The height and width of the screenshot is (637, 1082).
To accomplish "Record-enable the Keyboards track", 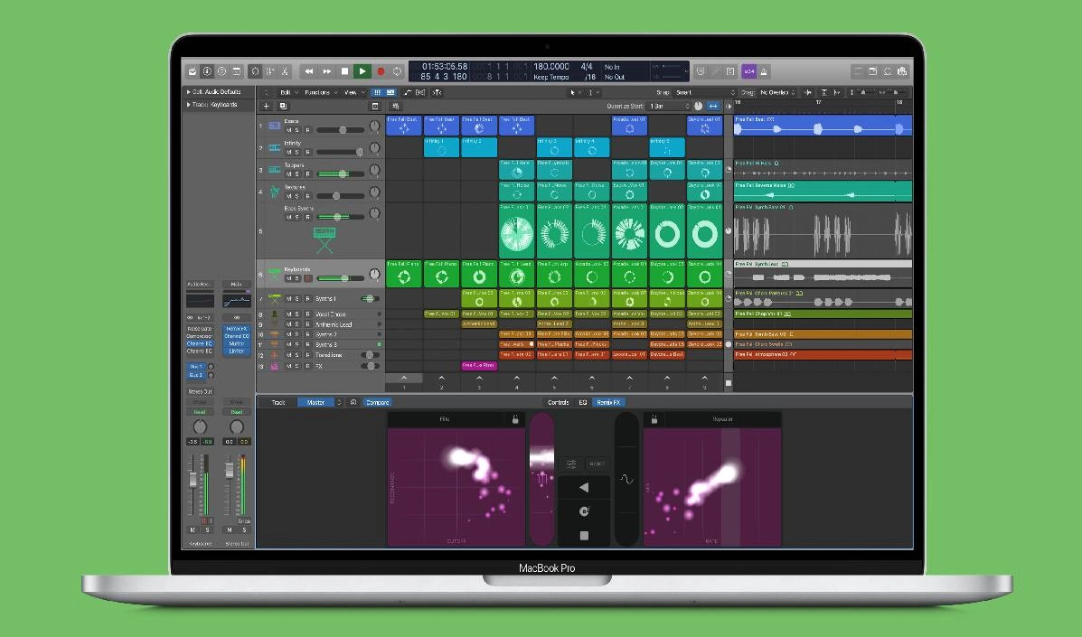I will pos(307,278).
